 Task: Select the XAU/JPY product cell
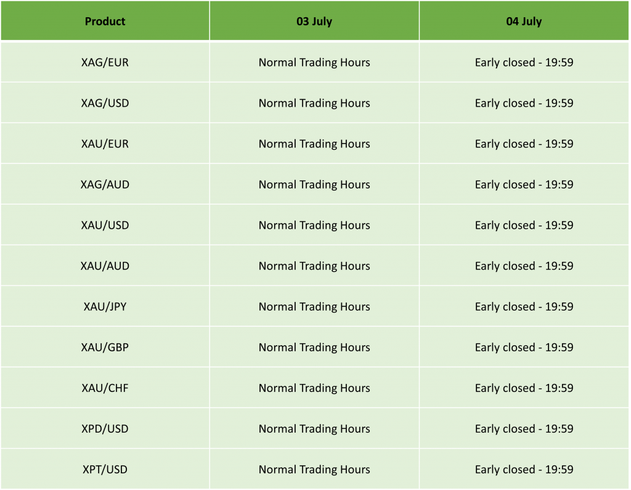coord(105,306)
